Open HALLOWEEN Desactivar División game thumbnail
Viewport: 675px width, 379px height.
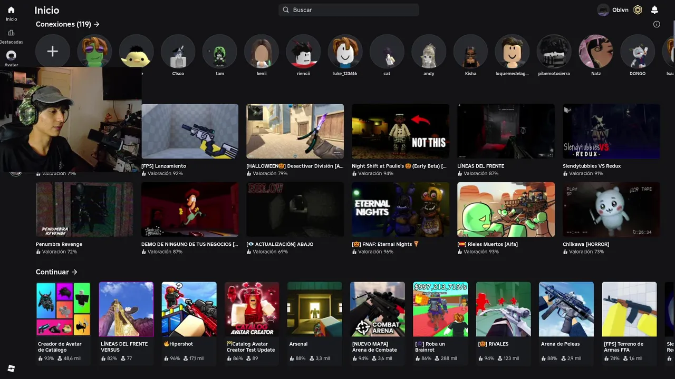click(295, 131)
